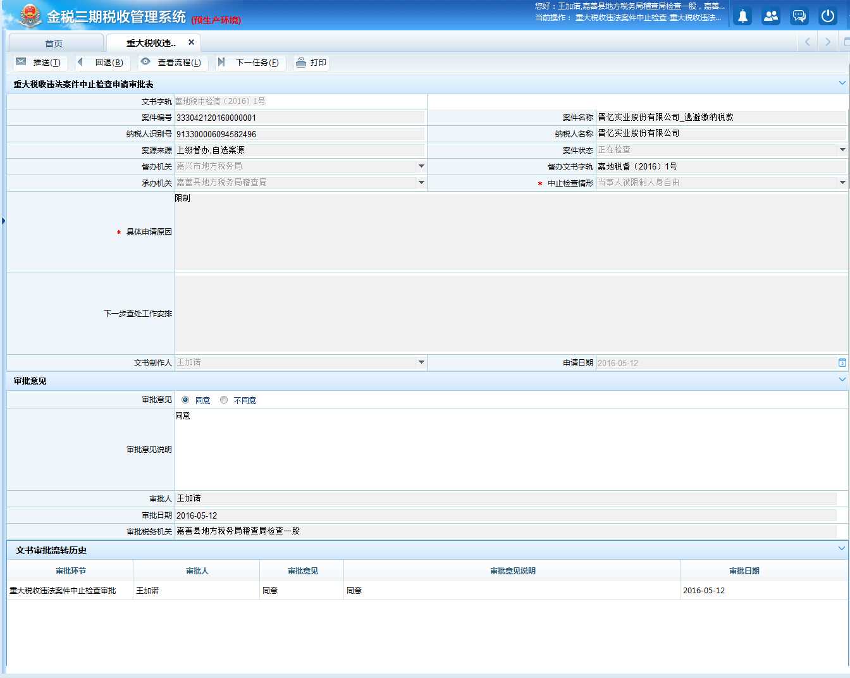This screenshot has height=678, width=850.
Task: Click 王加诺 in the history table
Action: pyautogui.click(x=147, y=591)
